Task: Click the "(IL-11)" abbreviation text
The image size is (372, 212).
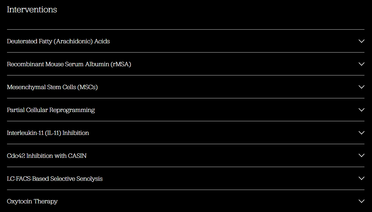Action: pos(53,133)
